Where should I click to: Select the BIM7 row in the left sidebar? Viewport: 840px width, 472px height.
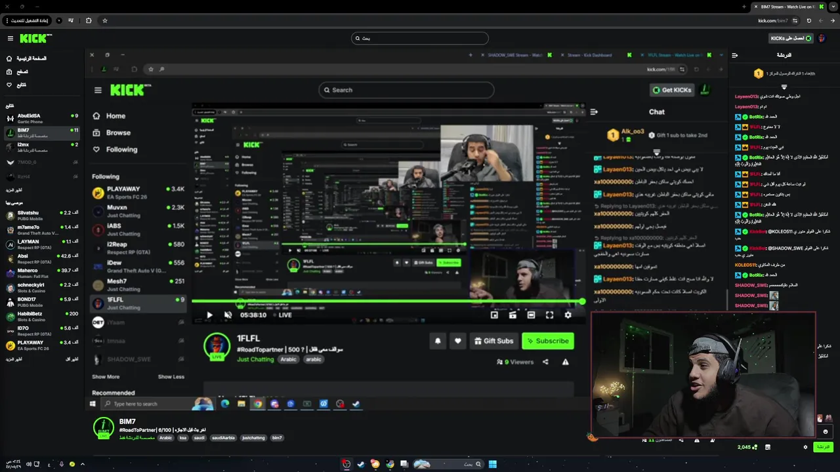tap(41, 132)
